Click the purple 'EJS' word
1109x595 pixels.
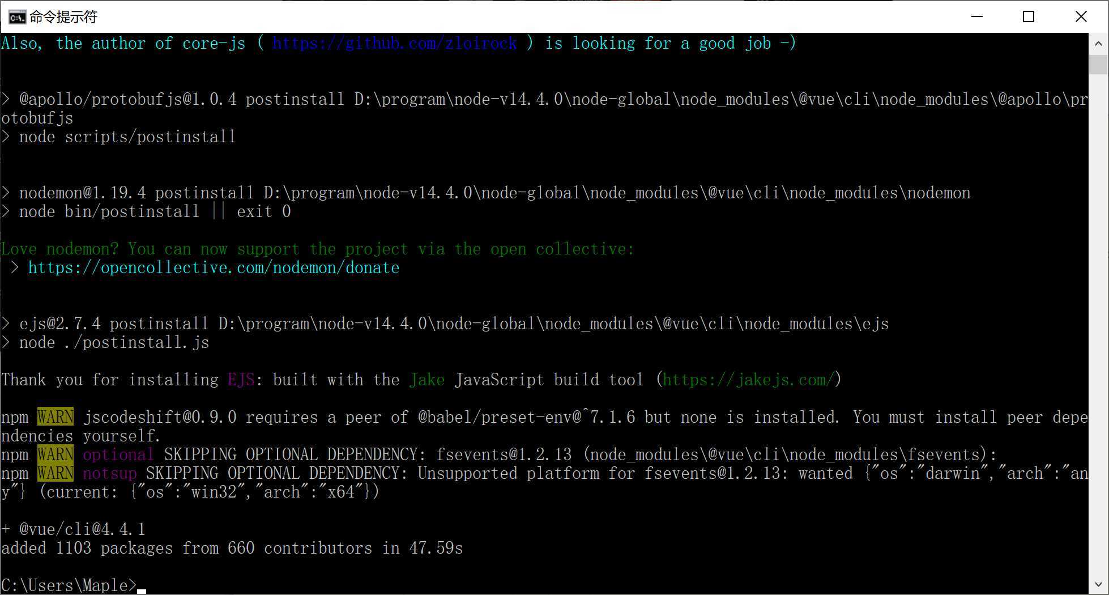click(x=241, y=380)
